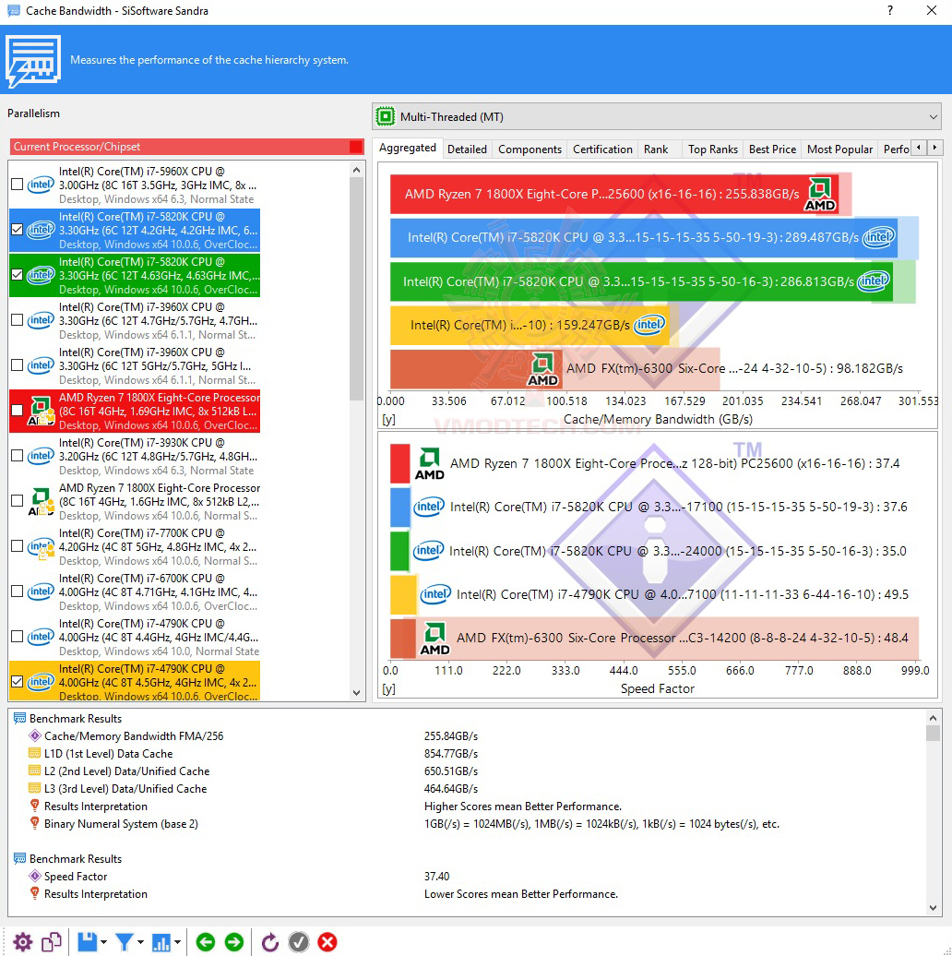Open the filter icon dropdown arrow
Viewport: 952px width, 956px height.
click(140, 942)
